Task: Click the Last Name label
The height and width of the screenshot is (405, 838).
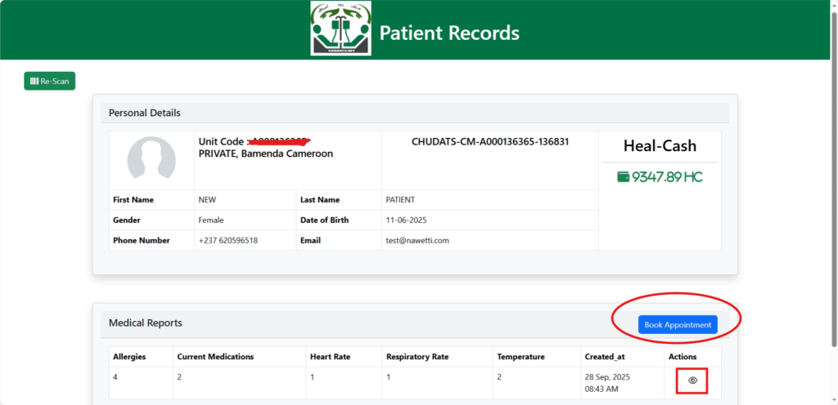Action: [x=320, y=200]
